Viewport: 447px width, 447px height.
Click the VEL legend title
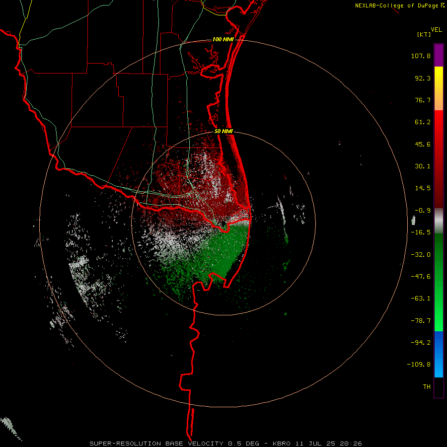(437, 30)
